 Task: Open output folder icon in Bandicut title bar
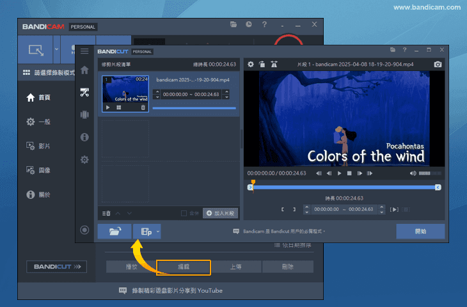click(393, 50)
